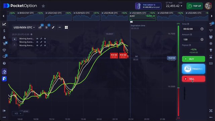The height and width of the screenshot is (121, 215).
Task: Switch to USD/RUB OTC tab
Action: pyautogui.click(x=114, y=16)
